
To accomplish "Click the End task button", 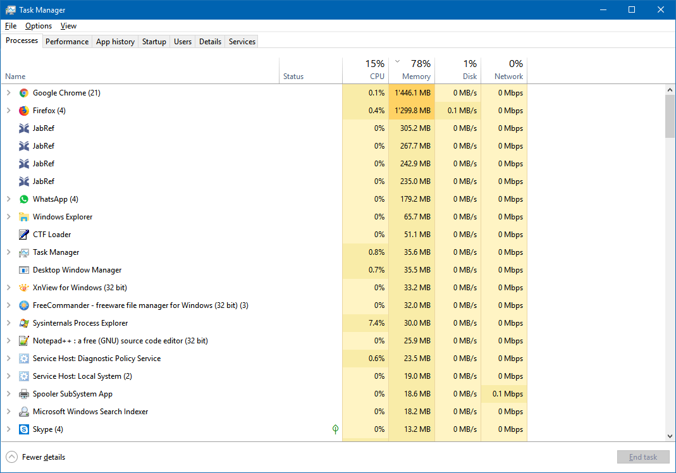I will [x=643, y=457].
